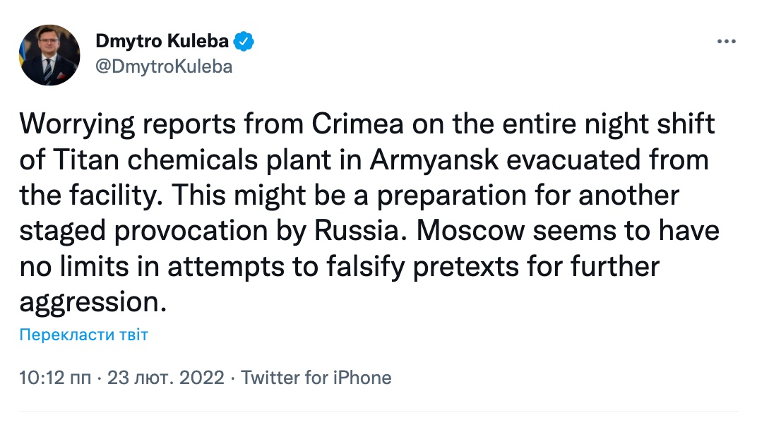Click the display name Dmytro Kuleba
This screenshot has height=425, width=757.
[162, 41]
